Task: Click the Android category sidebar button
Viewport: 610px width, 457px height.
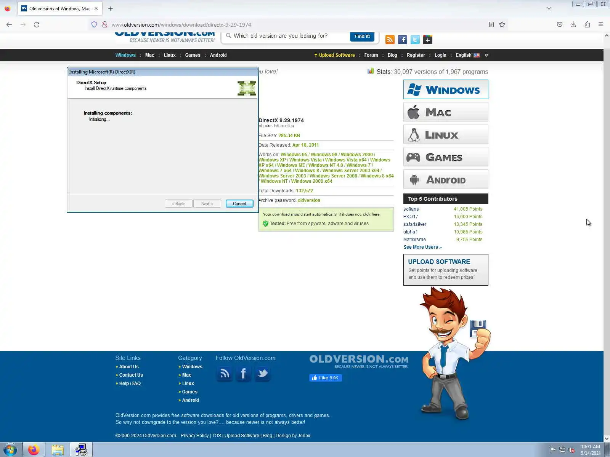Action: click(446, 179)
